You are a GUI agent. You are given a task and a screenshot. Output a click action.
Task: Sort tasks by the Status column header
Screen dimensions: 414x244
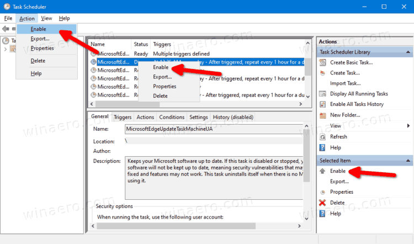[x=141, y=44]
